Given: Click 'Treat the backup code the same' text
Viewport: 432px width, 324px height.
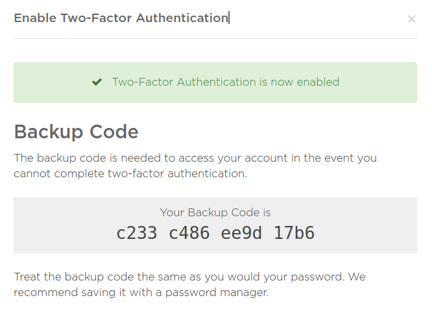Looking at the screenshot, I should coord(97,277).
